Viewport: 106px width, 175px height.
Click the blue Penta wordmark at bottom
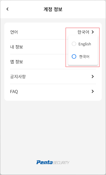pyautogui.click(x=44, y=162)
